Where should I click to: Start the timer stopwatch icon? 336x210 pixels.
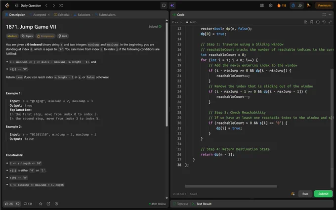pyautogui.click(x=293, y=5)
